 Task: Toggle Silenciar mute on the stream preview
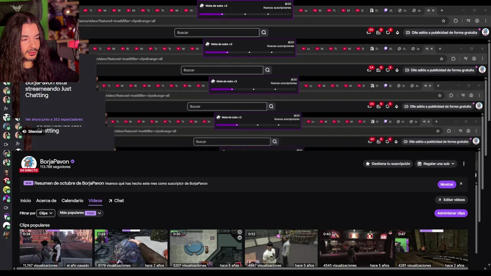32,131
